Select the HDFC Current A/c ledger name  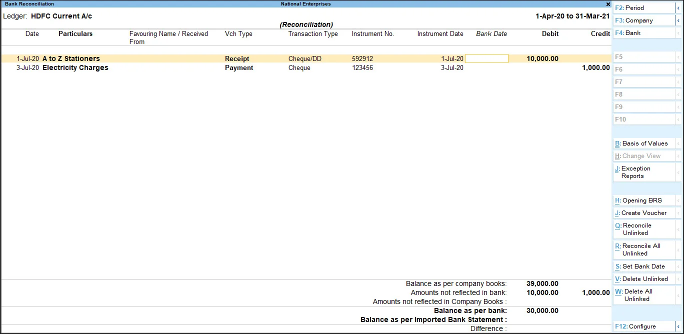[61, 16]
